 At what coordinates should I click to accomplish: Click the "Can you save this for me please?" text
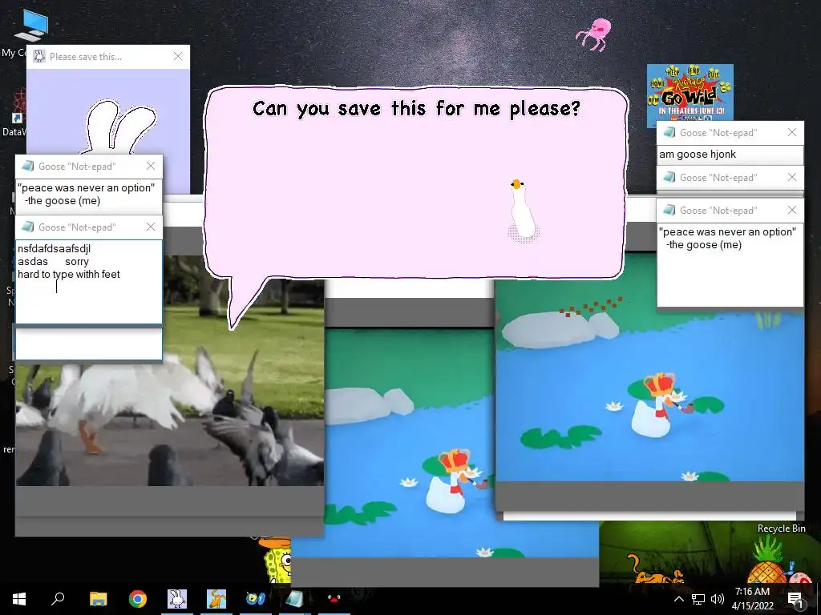[417, 109]
